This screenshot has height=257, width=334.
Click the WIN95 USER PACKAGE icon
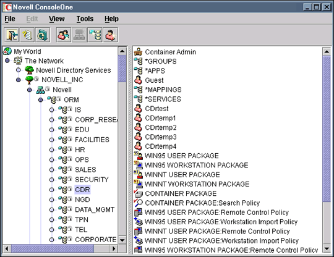[x=139, y=156]
